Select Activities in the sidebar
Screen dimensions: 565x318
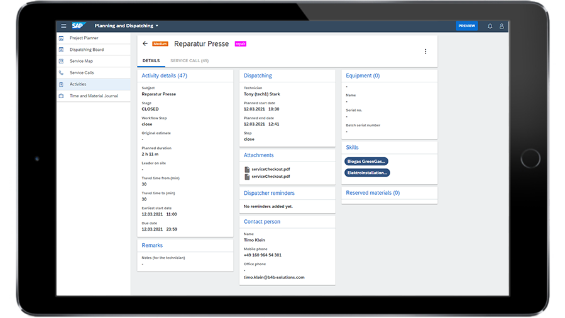click(78, 84)
